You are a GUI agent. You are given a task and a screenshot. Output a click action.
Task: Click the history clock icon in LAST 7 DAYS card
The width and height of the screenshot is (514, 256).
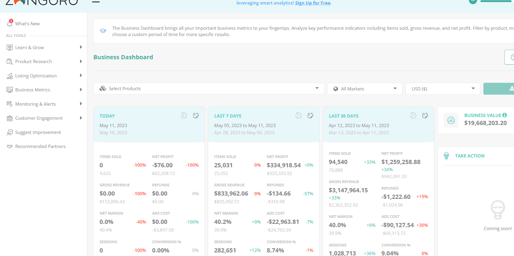point(298,115)
